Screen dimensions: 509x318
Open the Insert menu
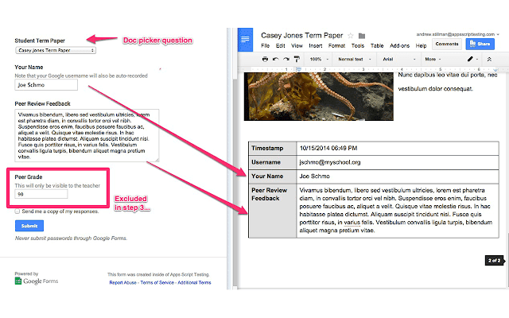[x=315, y=46]
